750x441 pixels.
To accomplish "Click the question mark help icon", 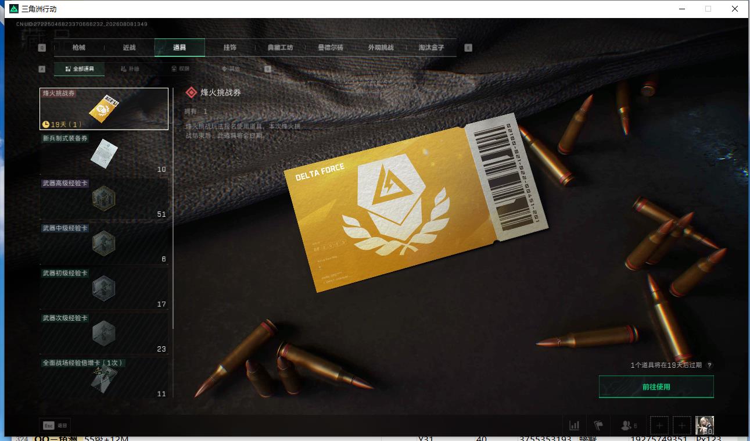I will (710, 365).
